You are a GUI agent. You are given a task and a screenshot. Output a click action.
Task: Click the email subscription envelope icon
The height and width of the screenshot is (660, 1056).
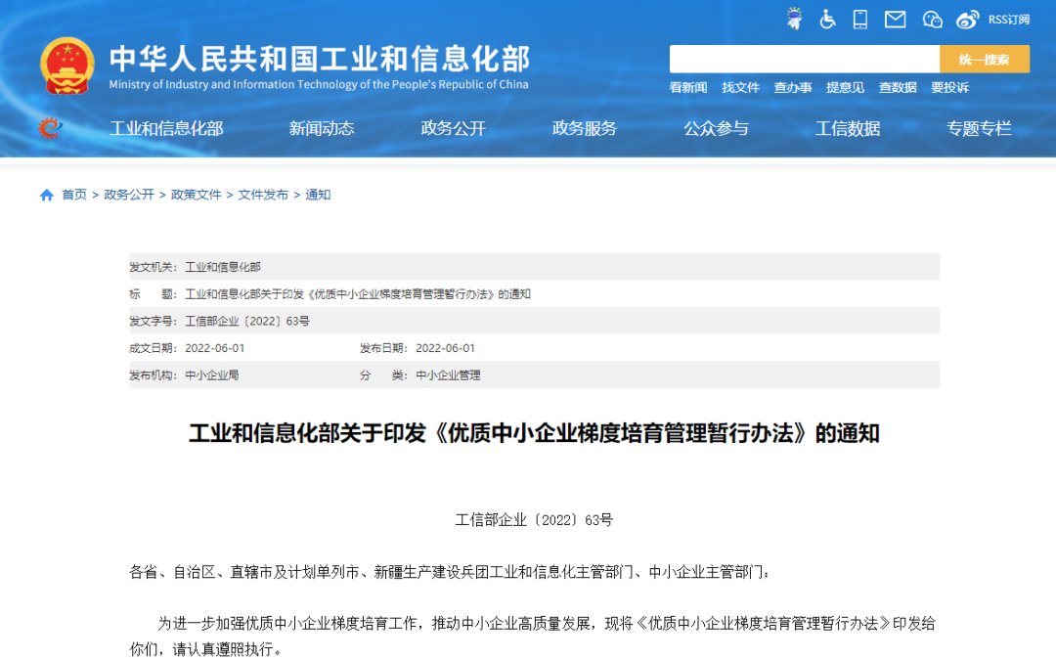pyautogui.click(x=895, y=19)
